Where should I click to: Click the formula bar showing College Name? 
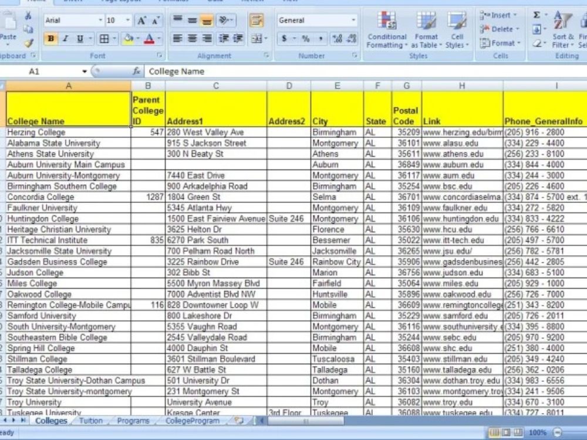(x=366, y=72)
